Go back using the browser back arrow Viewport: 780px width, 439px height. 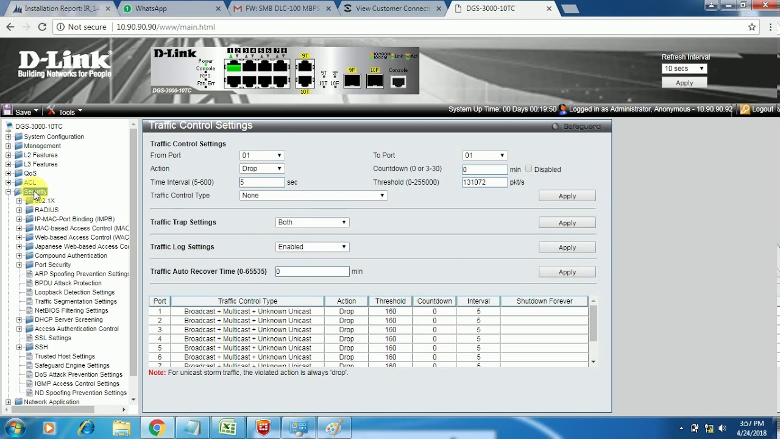(x=10, y=27)
